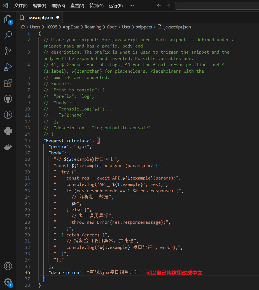Click the try { line text
The image size is (259, 290).
click(x=68, y=172)
